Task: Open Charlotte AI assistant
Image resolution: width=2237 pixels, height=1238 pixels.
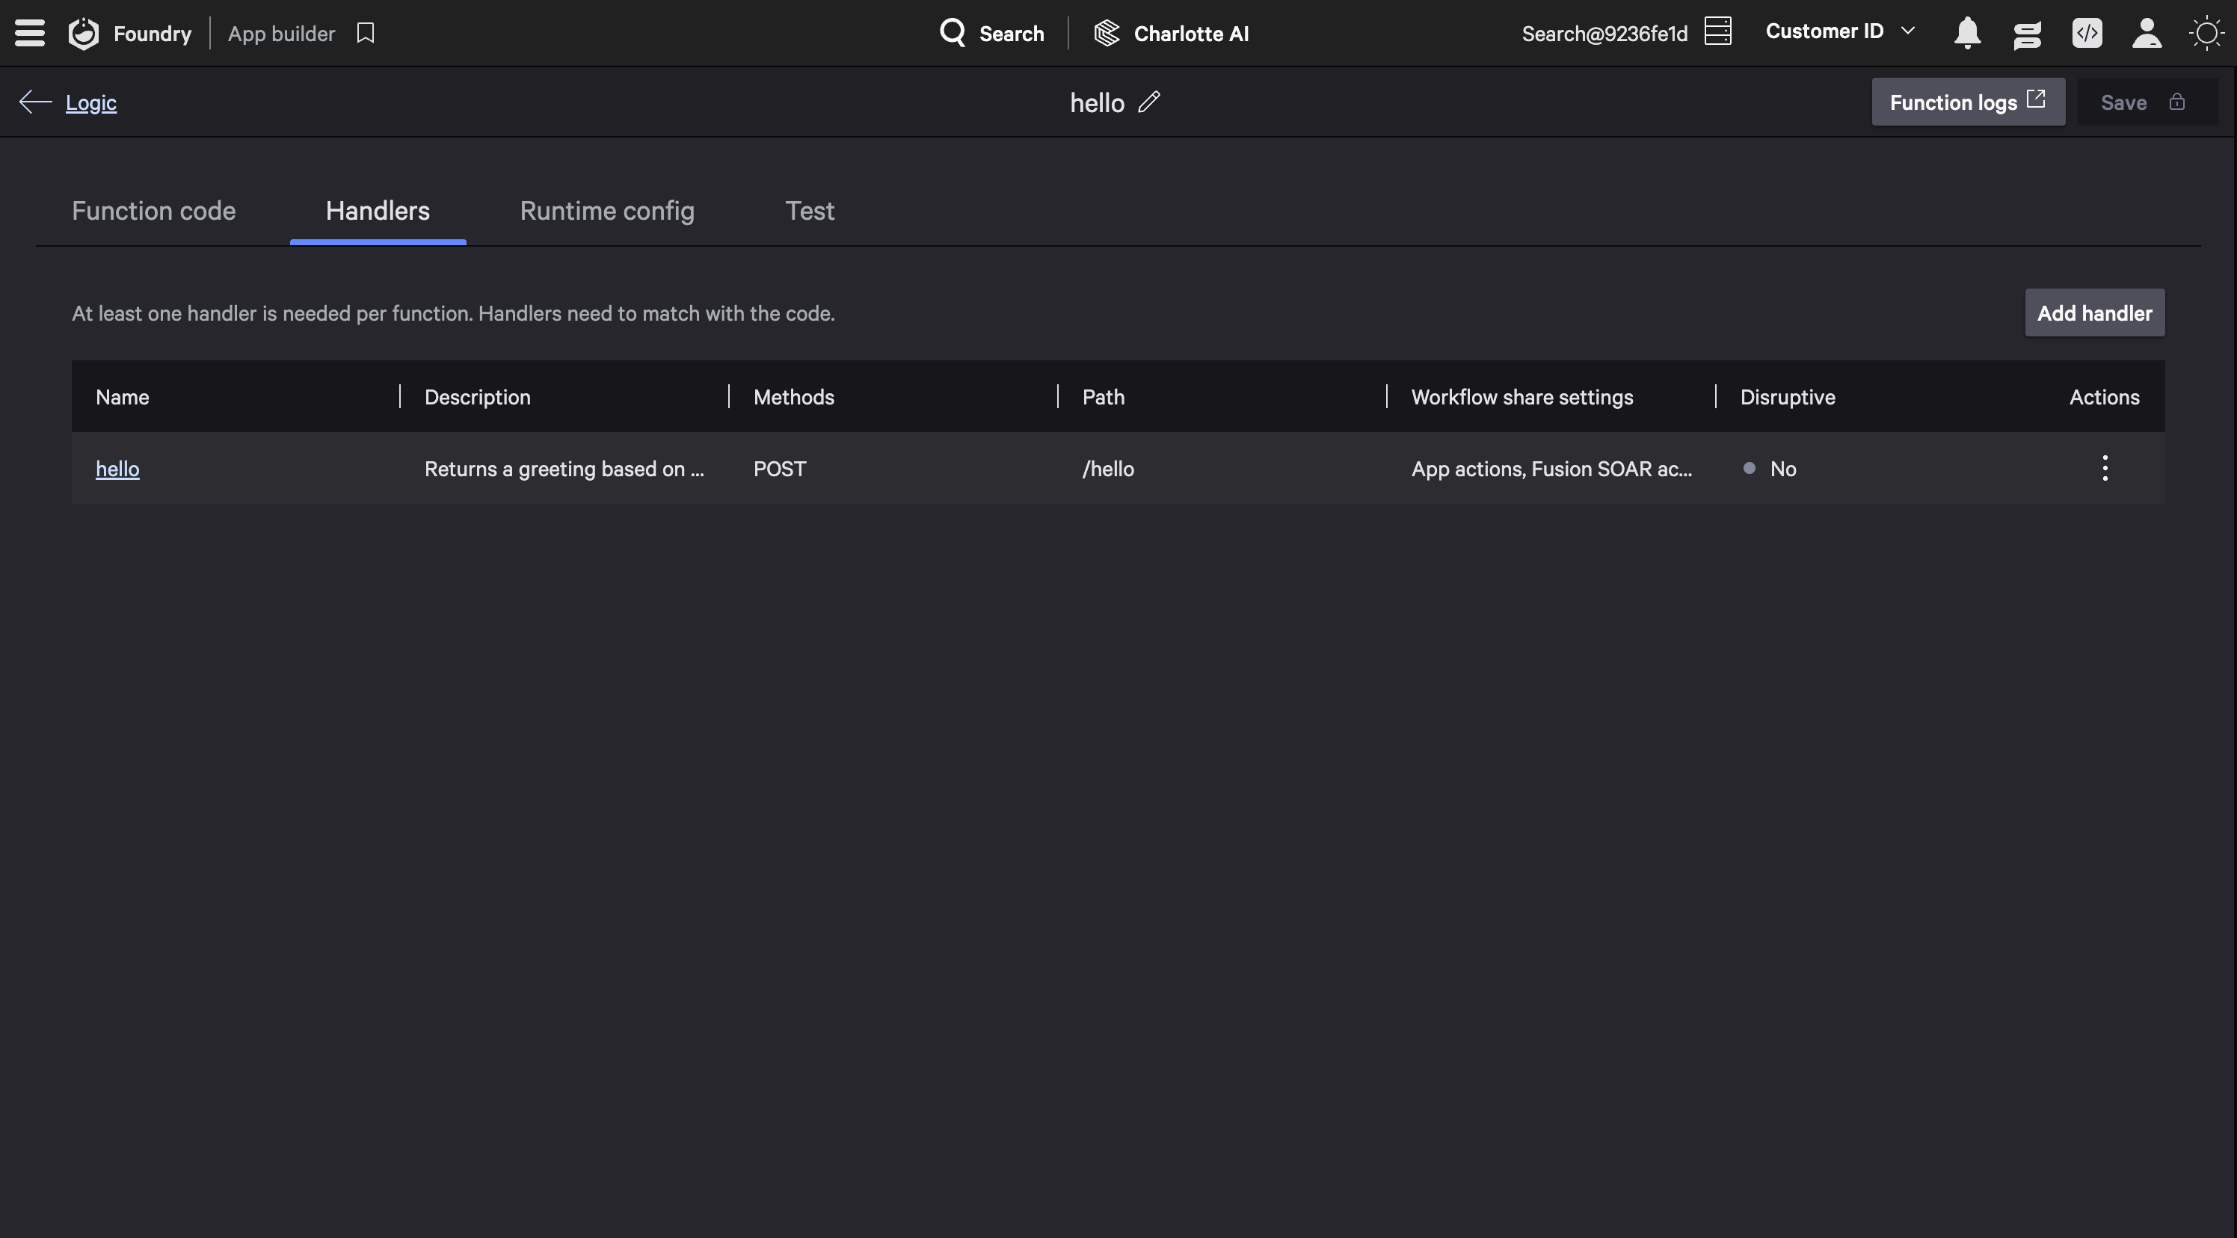Action: pos(1172,33)
